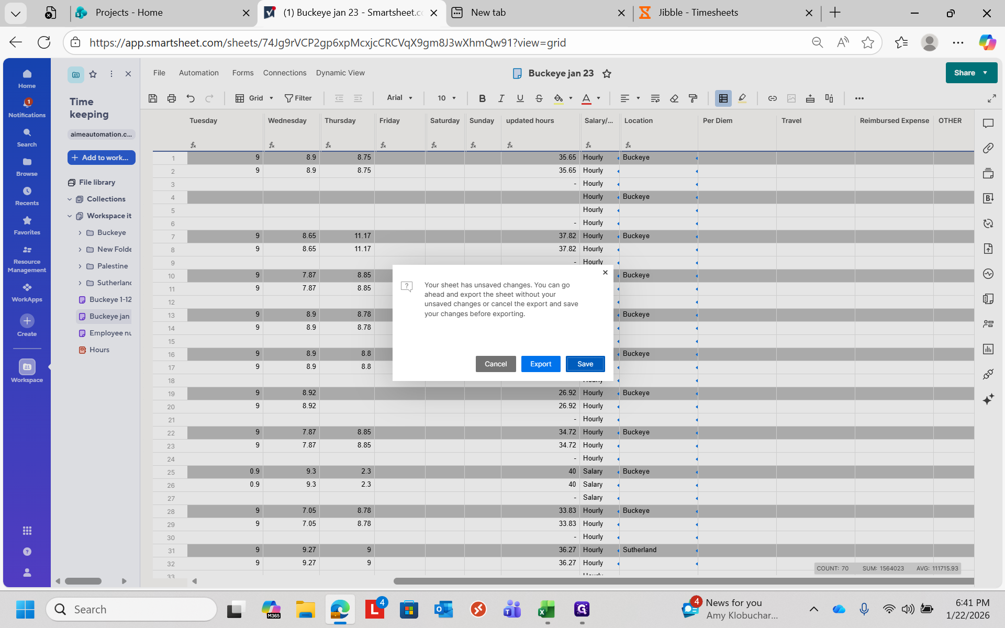The image size is (1005, 628).
Task: Star Buckeye jan 23 as favorite
Action: pyautogui.click(x=607, y=74)
